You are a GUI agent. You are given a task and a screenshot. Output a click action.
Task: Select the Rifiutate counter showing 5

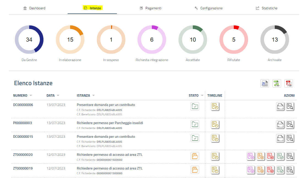pyautogui.click(x=233, y=40)
